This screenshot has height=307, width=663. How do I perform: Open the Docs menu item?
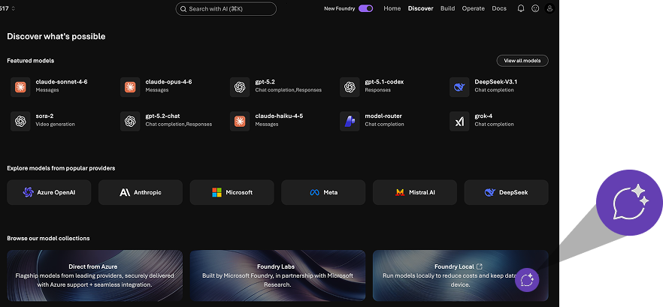(498, 9)
